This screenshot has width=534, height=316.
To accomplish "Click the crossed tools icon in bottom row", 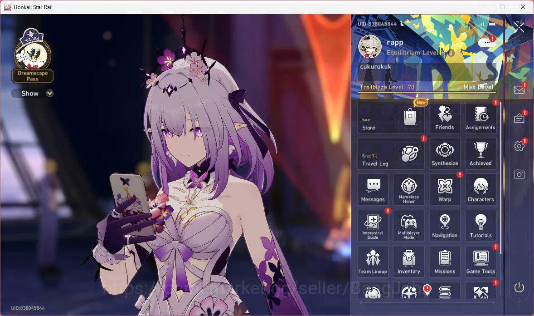I will click(x=481, y=292).
